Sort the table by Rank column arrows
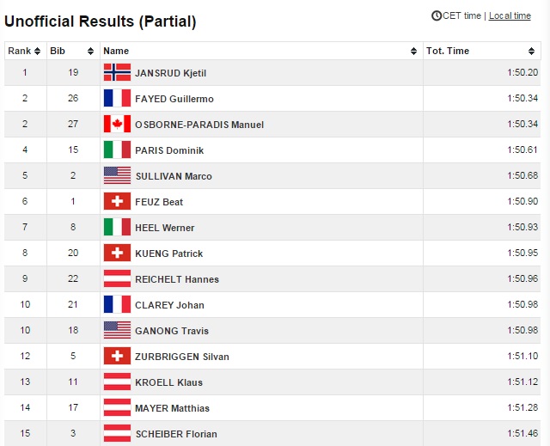Image resolution: width=550 pixels, height=446 pixels. [x=38, y=52]
